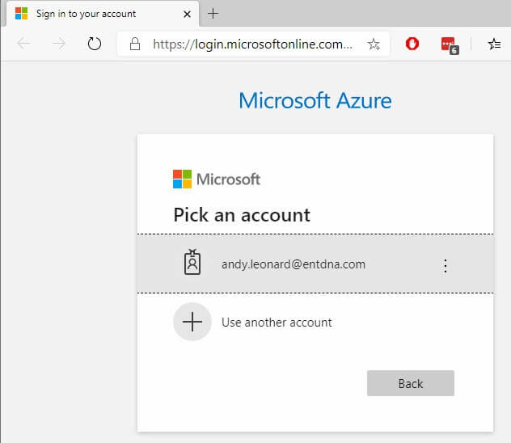Add page to favorites with star icon
Image resolution: width=511 pixels, height=443 pixels.
click(x=374, y=44)
